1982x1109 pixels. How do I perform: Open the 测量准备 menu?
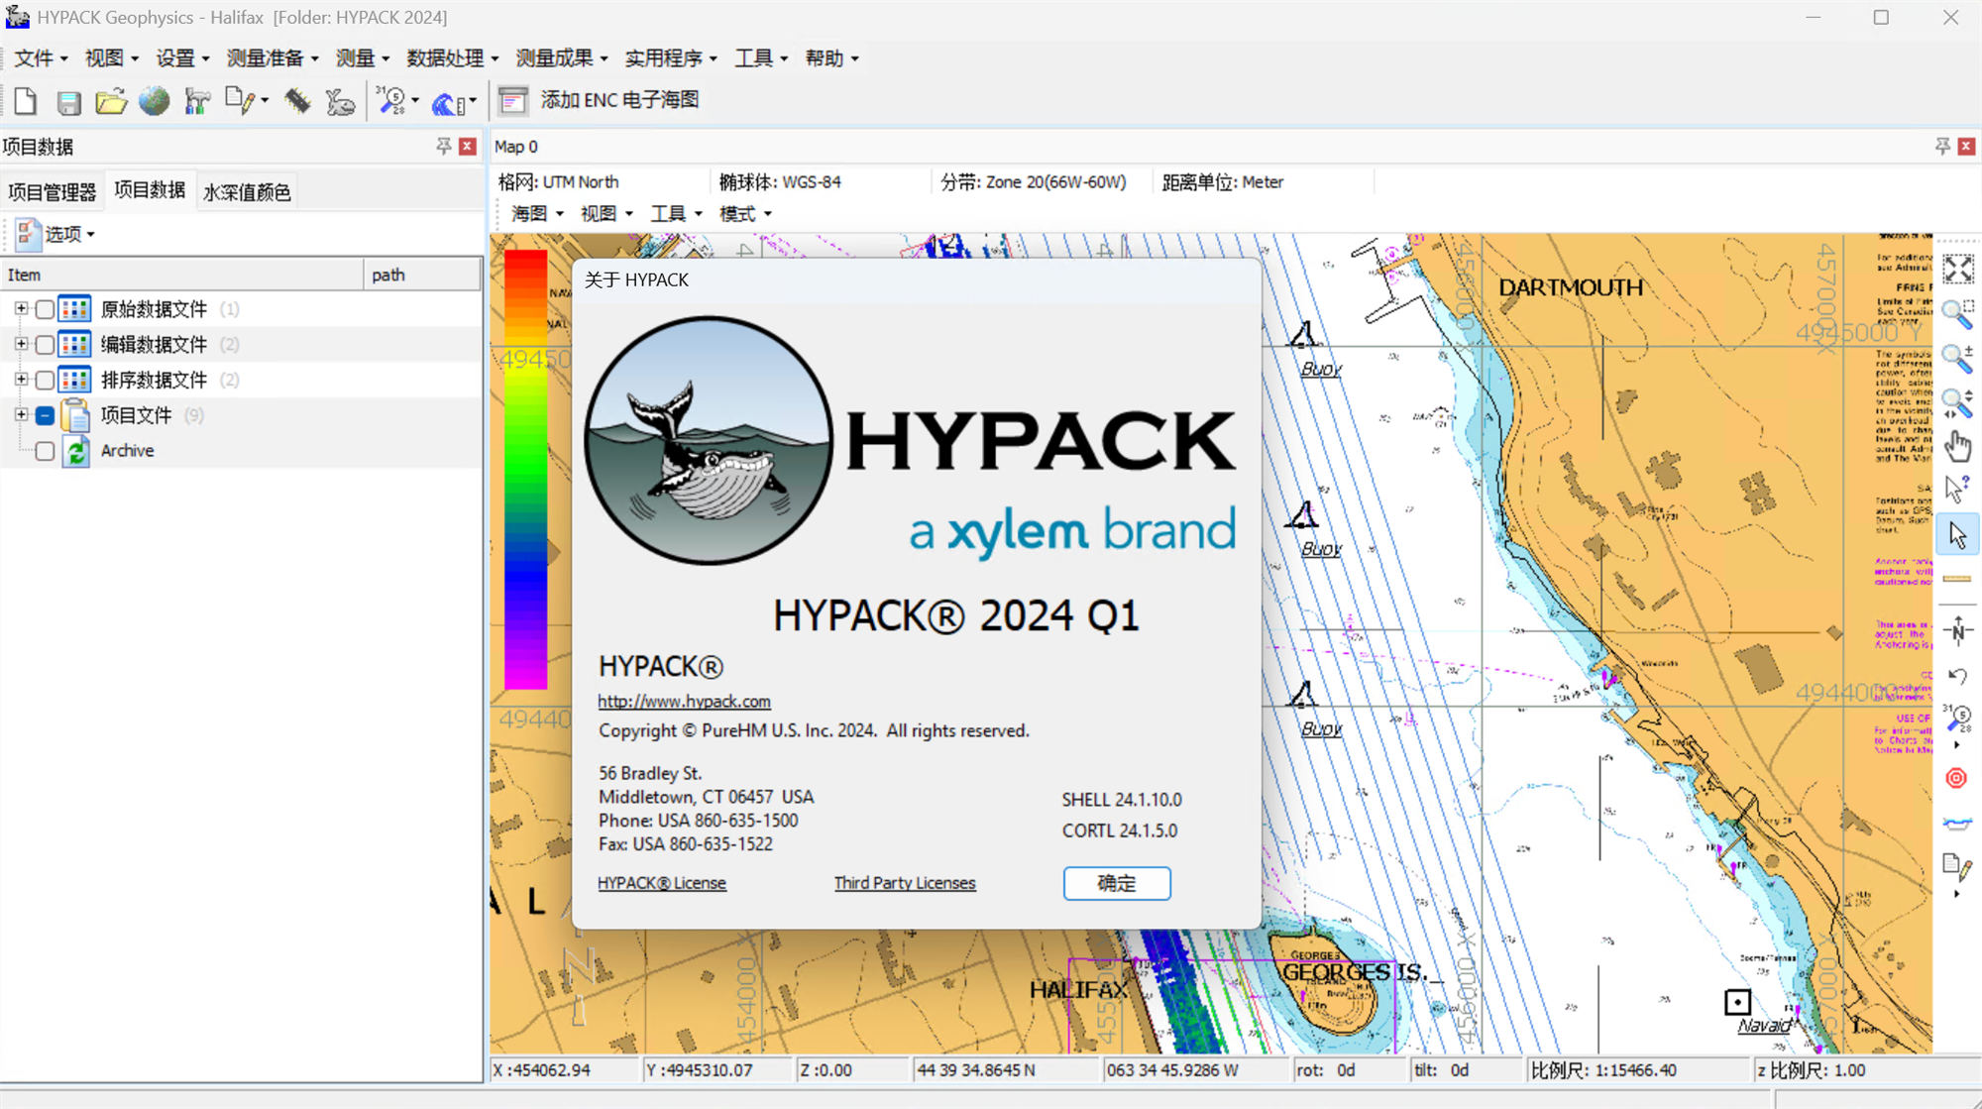tap(273, 58)
